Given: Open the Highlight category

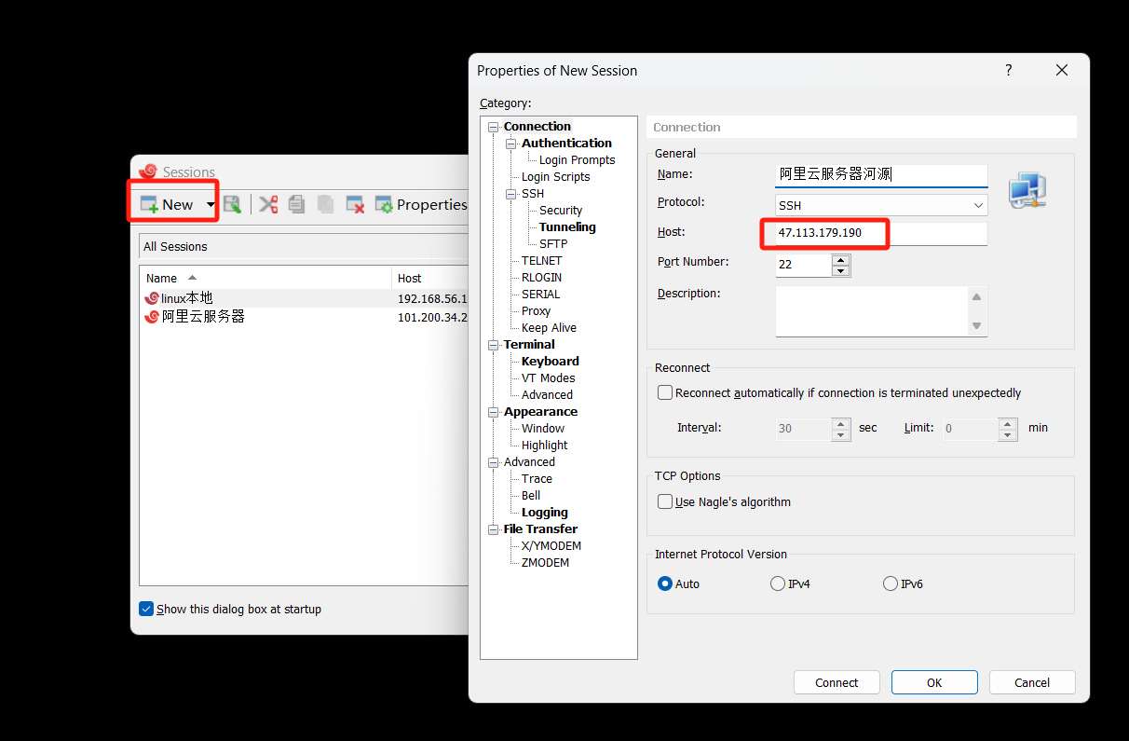Looking at the screenshot, I should point(544,446).
